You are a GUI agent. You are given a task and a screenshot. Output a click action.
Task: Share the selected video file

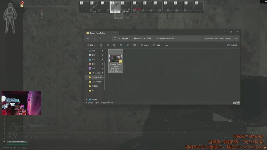pyautogui.click(x=128, y=45)
